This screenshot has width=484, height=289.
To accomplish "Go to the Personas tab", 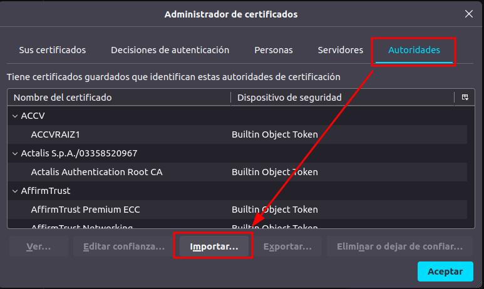I will [273, 50].
